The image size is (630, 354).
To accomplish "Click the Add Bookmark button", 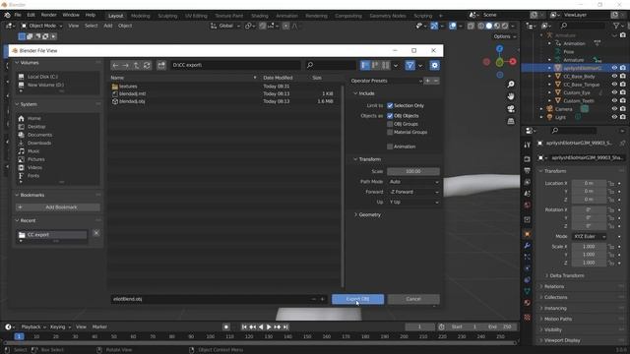I will point(58,207).
